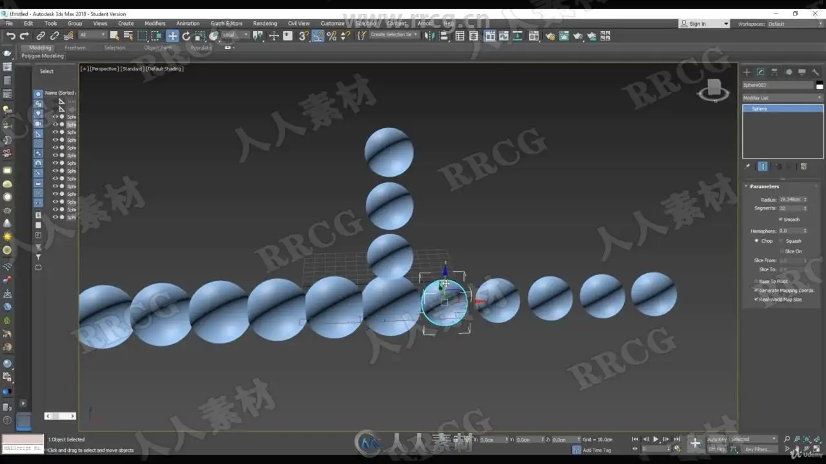Image resolution: width=826 pixels, height=464 pixels.
Task: Open the Selected key filter dropdown
Action: tap(754, 440)
